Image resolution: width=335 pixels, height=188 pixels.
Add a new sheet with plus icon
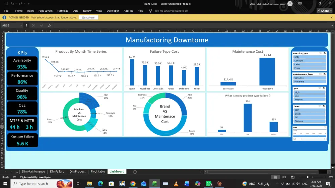tap(135, 172)
